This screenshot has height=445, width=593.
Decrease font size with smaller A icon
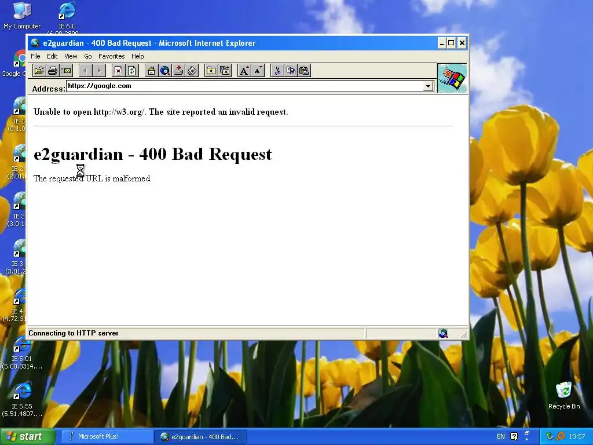pos(258,71)
